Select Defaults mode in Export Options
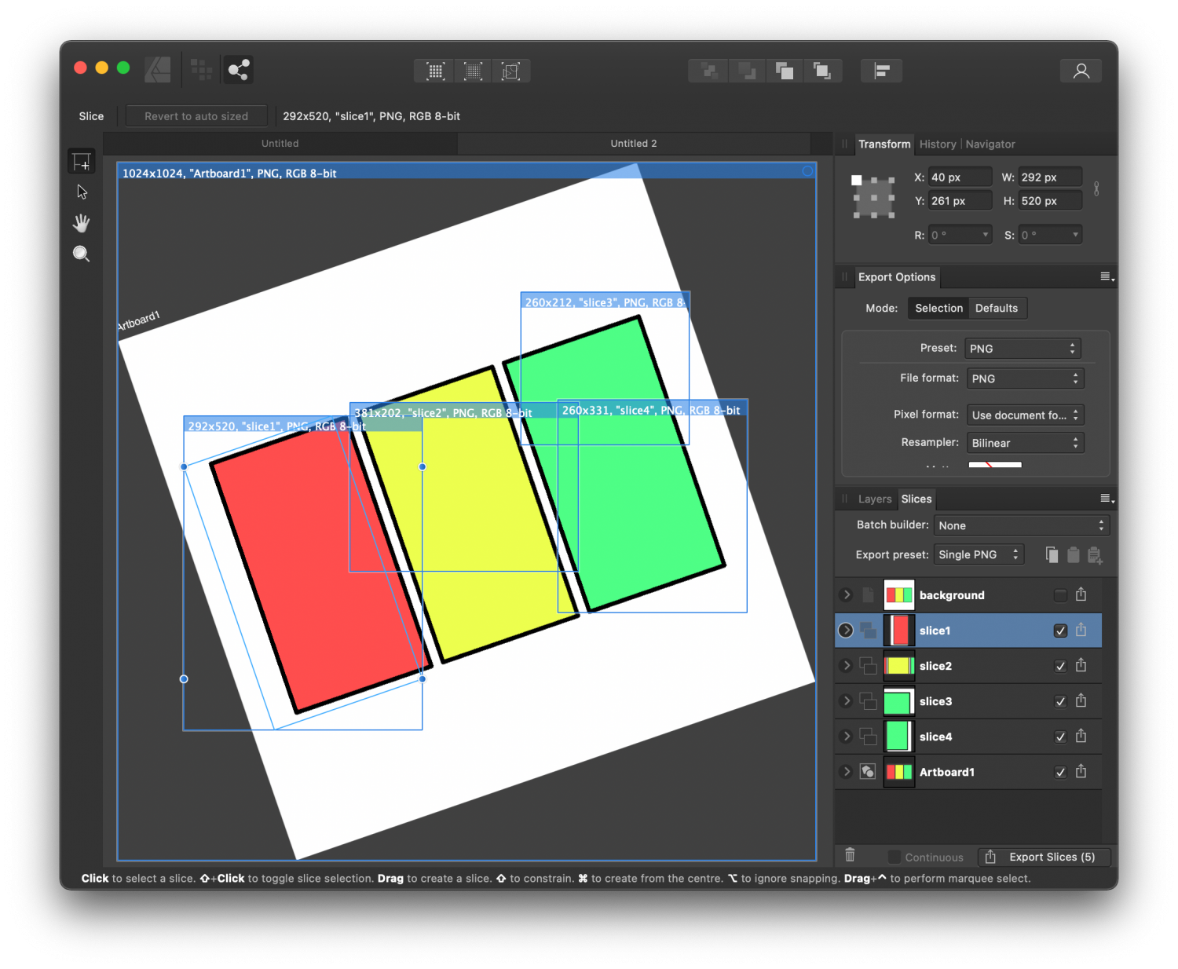This screenshot has width=1178, height=969. 996,308
